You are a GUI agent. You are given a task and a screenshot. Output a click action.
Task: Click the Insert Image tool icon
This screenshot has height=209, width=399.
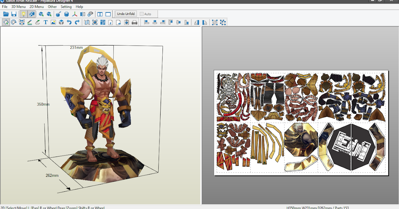[x=53, y=23]
